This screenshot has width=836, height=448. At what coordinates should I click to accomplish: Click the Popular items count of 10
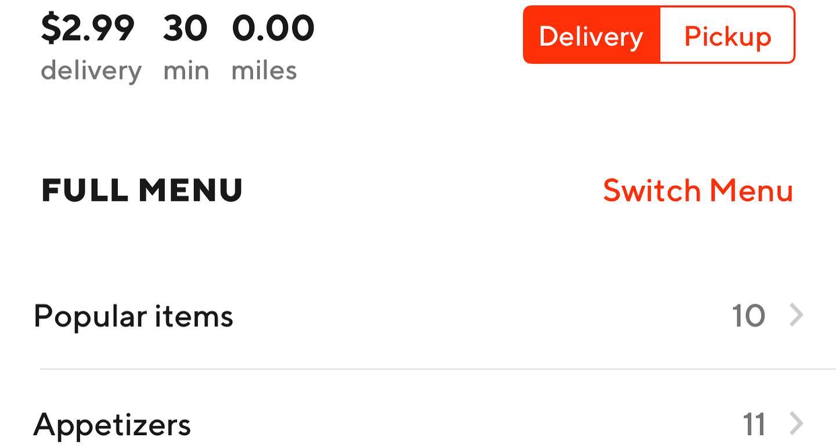[748, 316]
